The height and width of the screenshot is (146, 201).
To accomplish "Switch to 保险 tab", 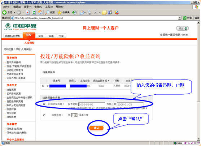I will (29, 35).
